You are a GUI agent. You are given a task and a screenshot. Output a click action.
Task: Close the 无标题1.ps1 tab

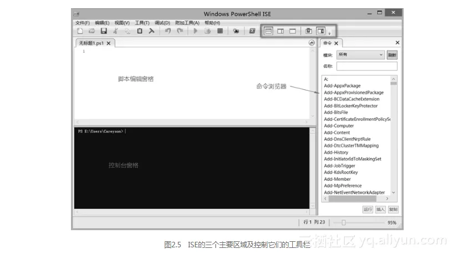tap(109, 43)
